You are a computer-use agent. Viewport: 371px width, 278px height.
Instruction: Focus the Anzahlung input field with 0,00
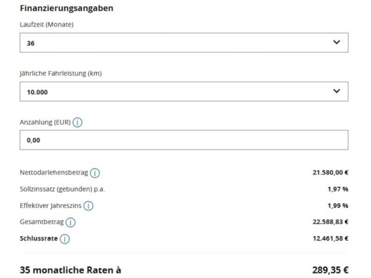pyautogui.click(x=184, y=140)
